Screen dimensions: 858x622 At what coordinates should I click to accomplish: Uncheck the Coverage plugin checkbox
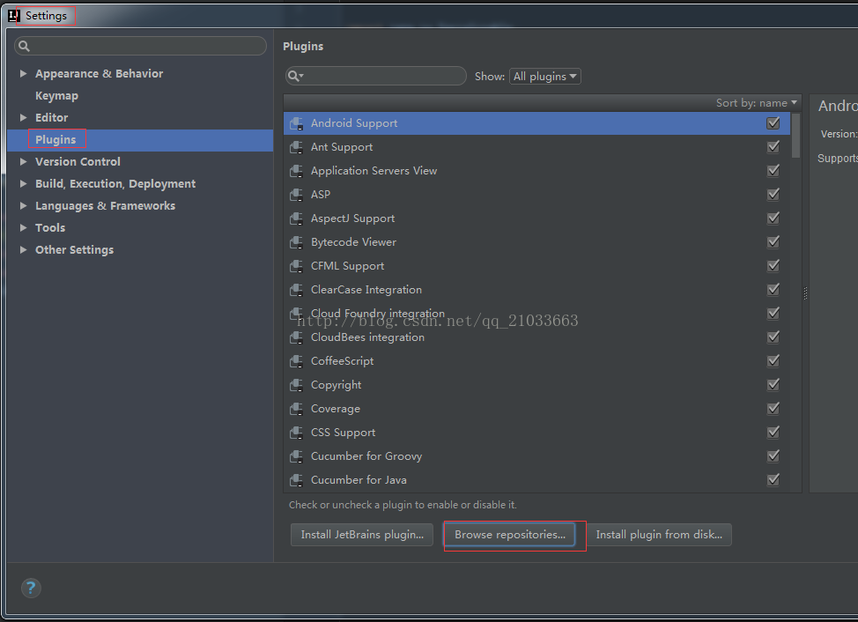(773, 409)
